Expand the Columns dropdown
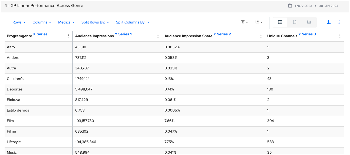Image resolution: width=350 pixels, height=155 pixels. click(x=42, y=22)
